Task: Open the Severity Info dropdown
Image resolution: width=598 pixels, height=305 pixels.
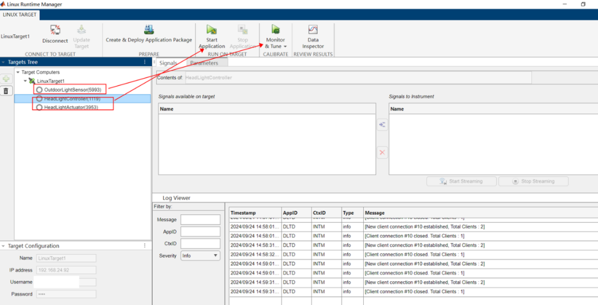Action: tap(200, 255)
